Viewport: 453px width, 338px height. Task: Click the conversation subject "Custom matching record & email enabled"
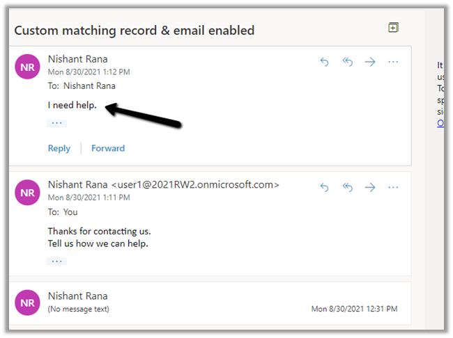click(x=135, y=30)
